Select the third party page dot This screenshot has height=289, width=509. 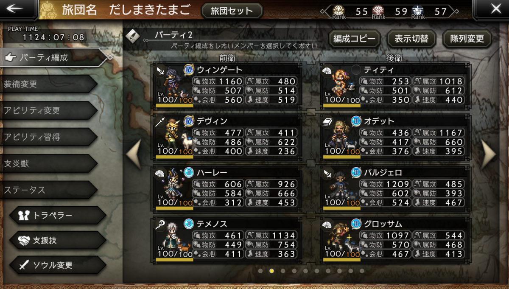(283, 270)
